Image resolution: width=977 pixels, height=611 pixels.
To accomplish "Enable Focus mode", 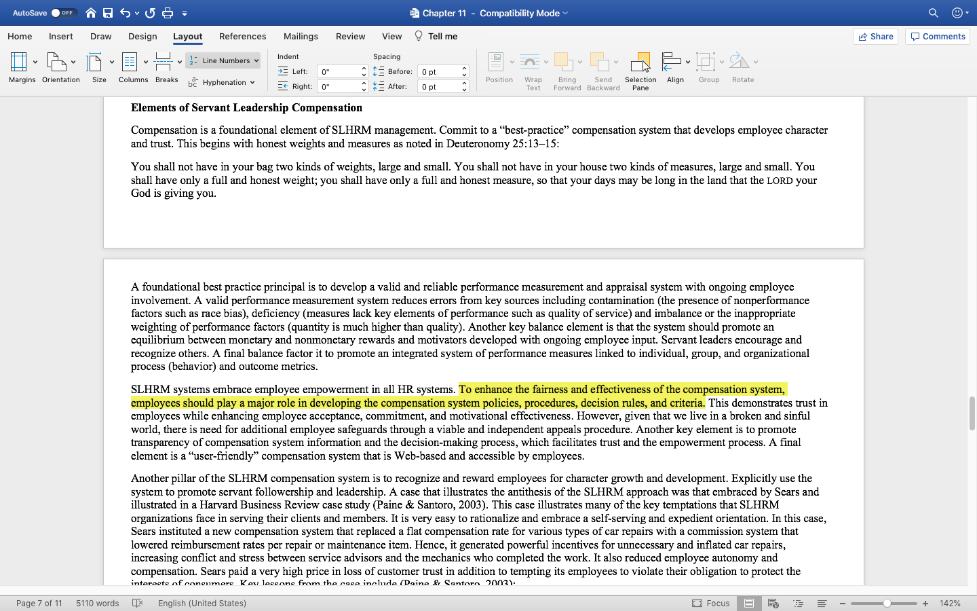I will point(711,603).
